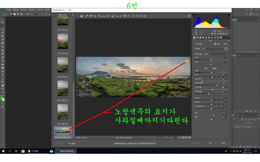The width and height of the screenshot is (260, 162).
Task: Select the color treatment radio button
Action: pyautogui.click(x=215, y=44)
